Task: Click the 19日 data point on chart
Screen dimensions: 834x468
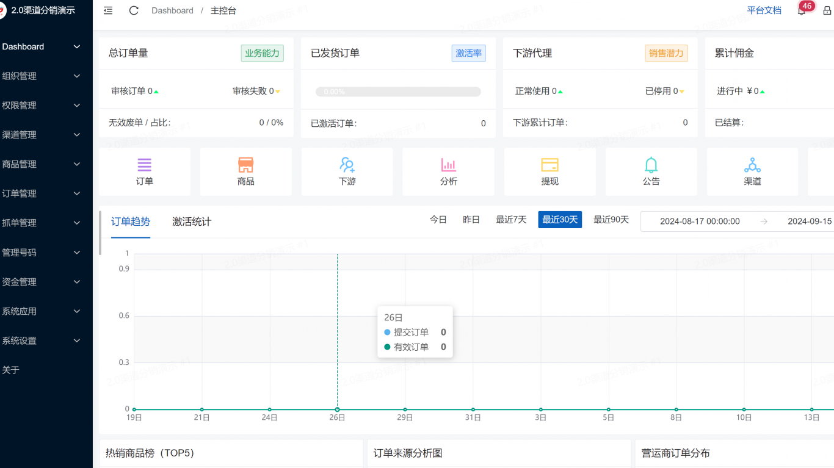Action: click(x=134, y=409)
